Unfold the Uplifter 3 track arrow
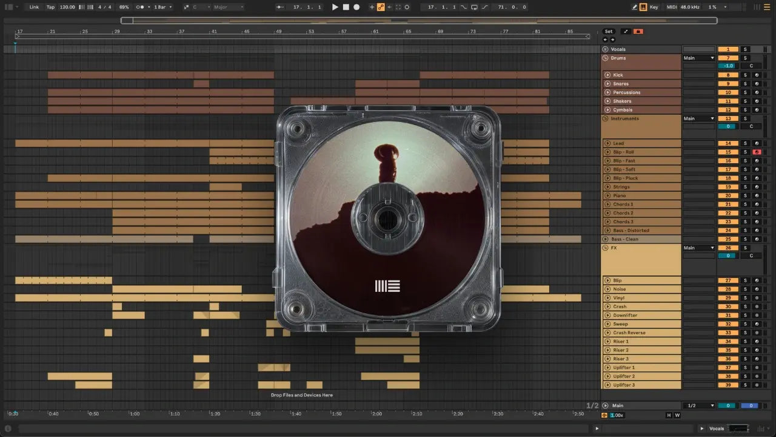Screen dimensions: 776x437 click(x=607, y=385)
